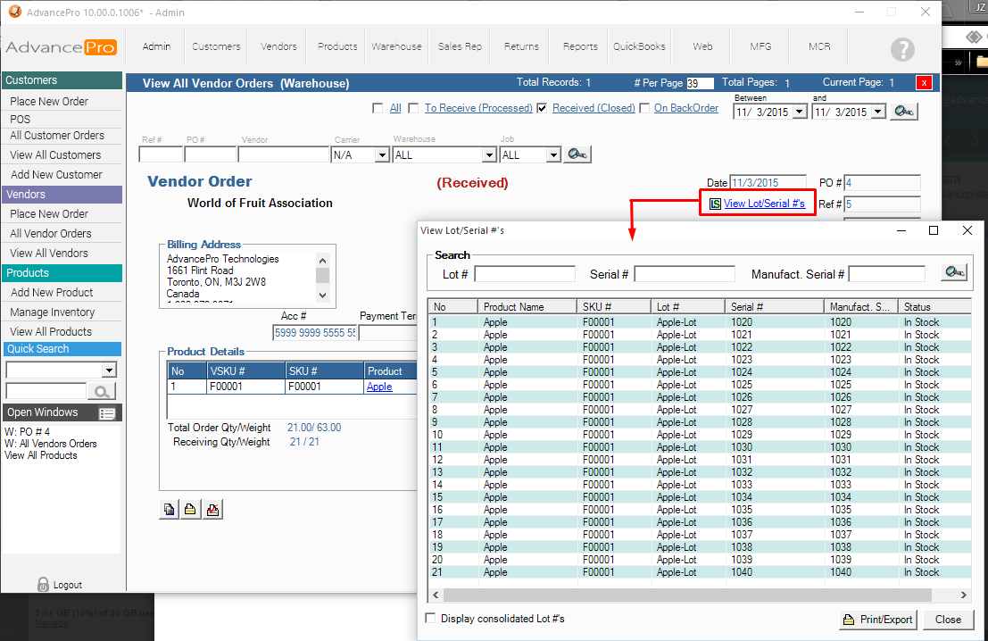Open the Warehouse dropdown set to ALL
This screenshot has width=988, height=641.
tap(488, 155)
